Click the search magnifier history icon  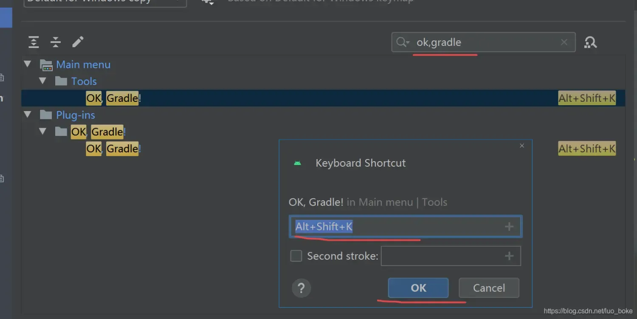click(x=403, y=42)
